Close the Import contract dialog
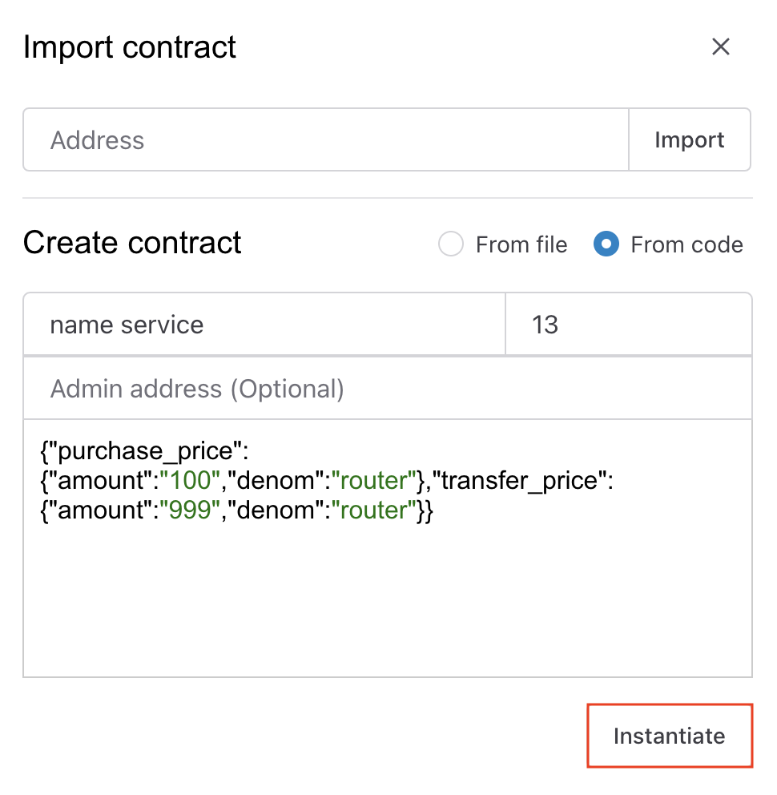This screenshot has height=795, width=777. coord(721,47)
